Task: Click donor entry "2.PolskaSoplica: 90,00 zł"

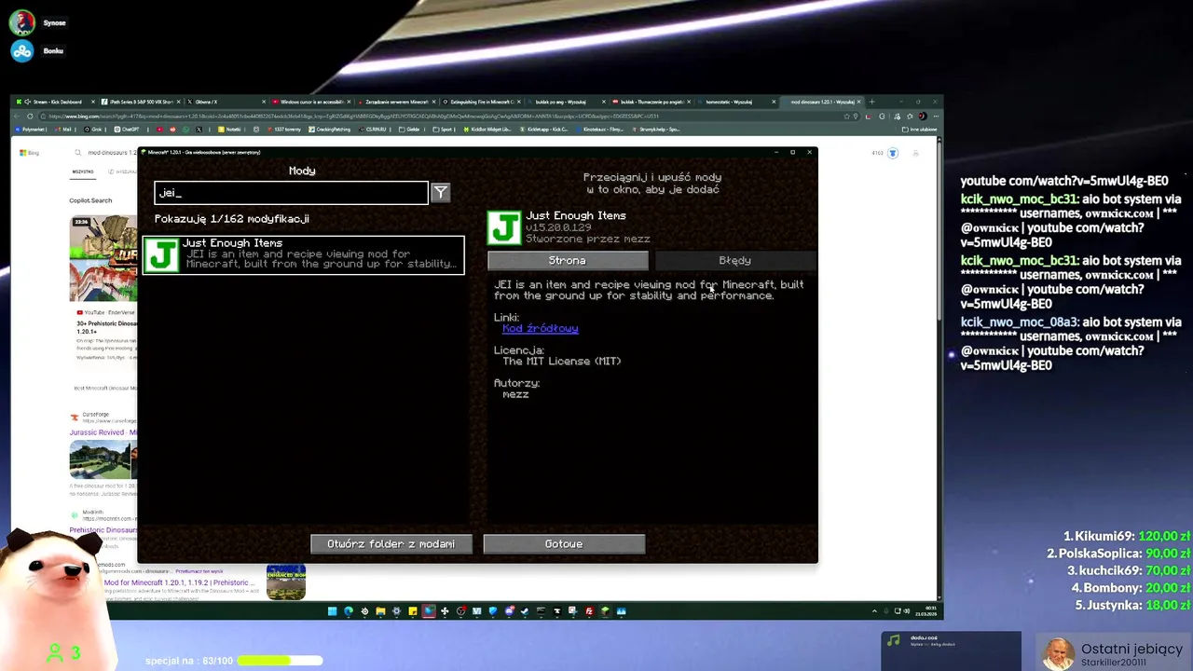Action: coord(1119,554)
